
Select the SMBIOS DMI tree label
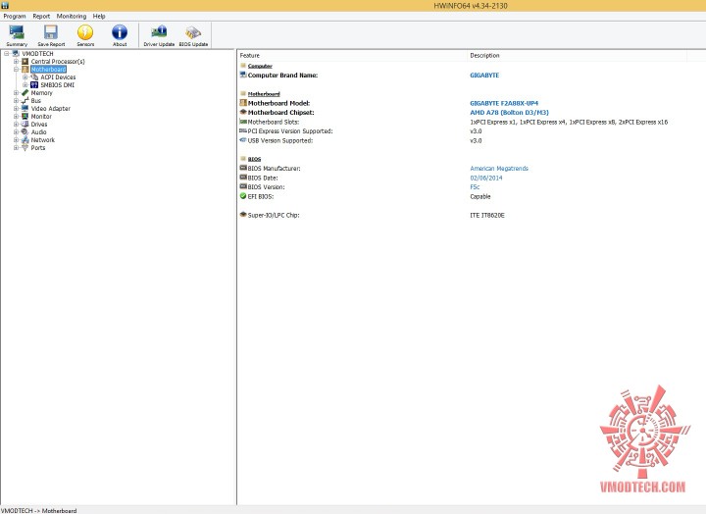(58, 85)
